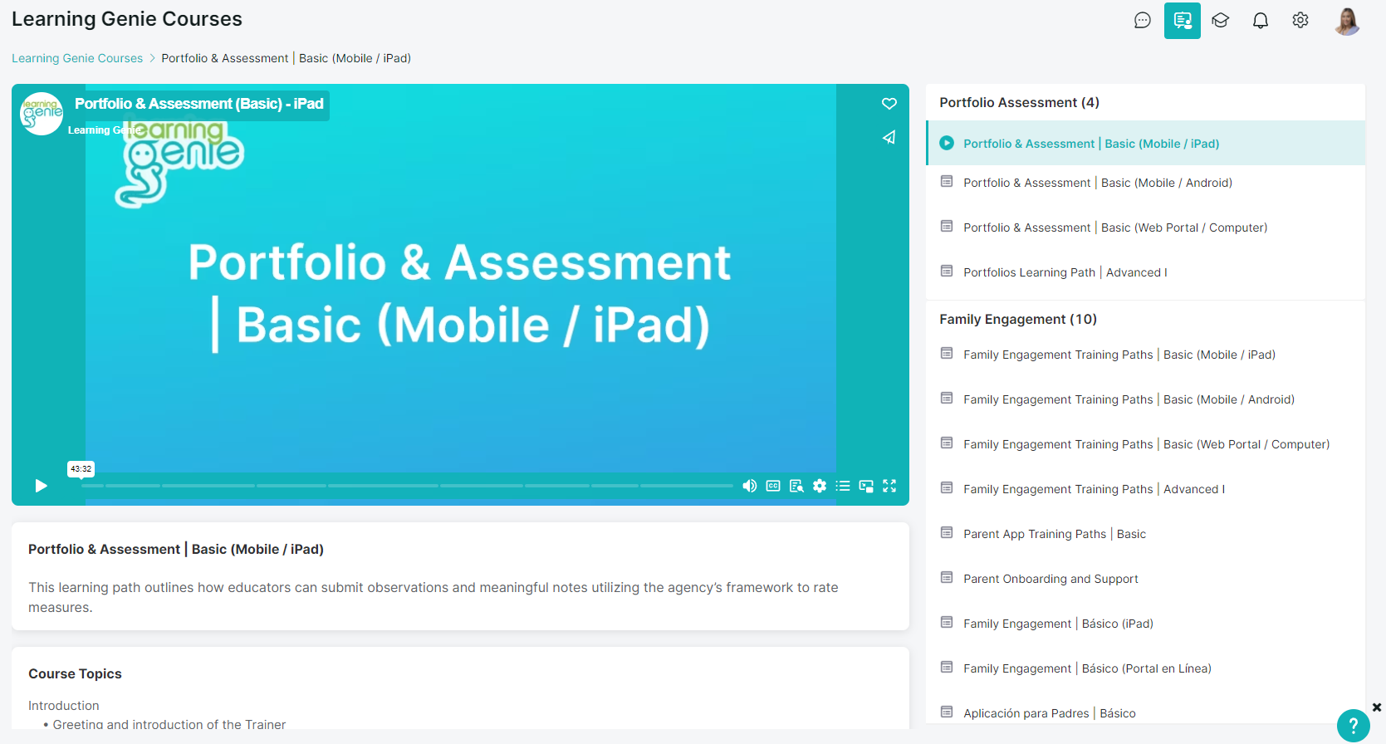Dismiss the help widget with the x

(1377, 707)
